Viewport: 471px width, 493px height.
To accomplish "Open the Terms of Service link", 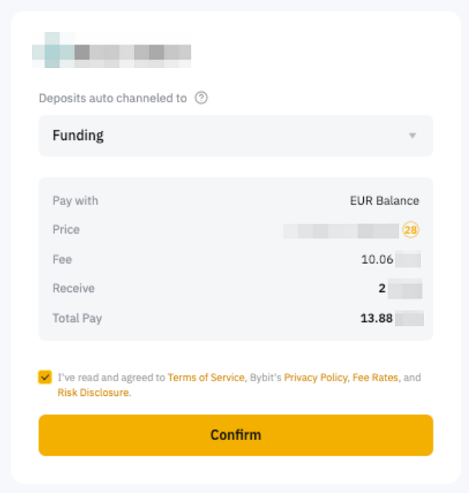I will [x=206, y=378].
